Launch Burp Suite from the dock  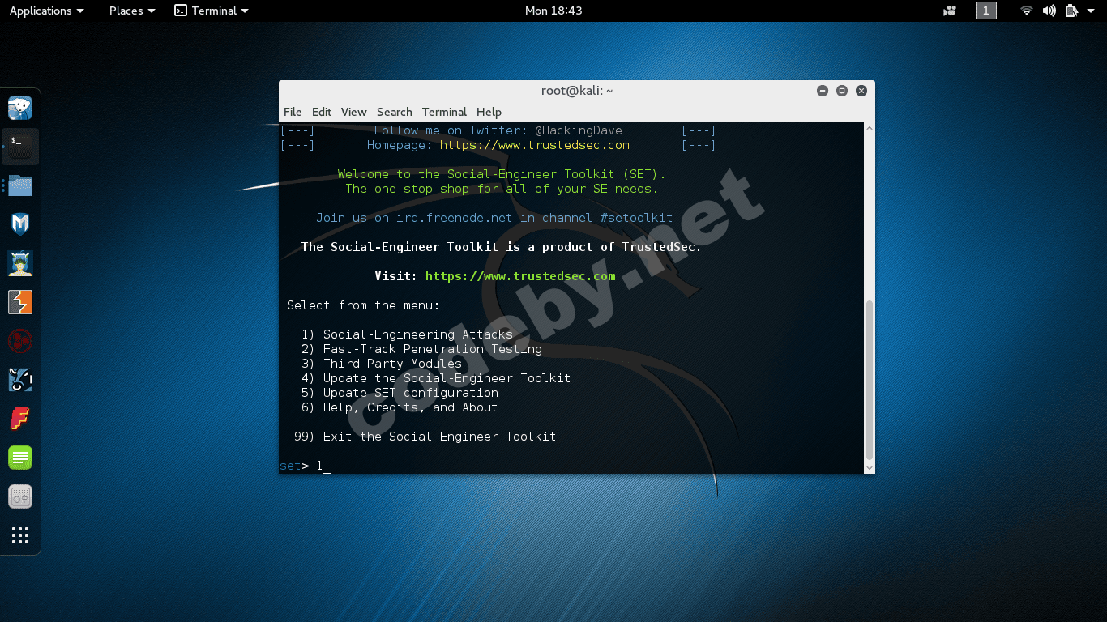tap(20, 302)
